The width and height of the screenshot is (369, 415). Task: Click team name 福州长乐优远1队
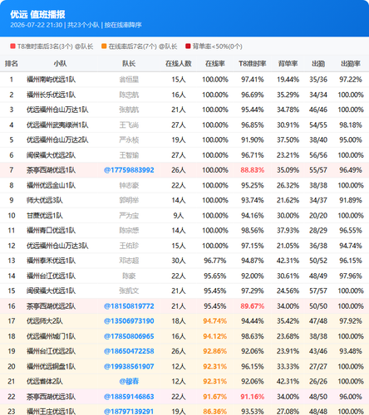(x=51, y=95)
